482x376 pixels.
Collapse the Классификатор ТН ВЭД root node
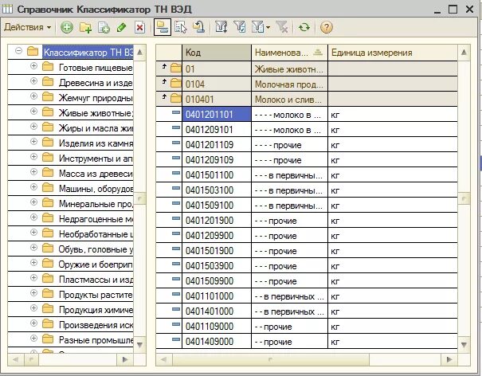[x=19, y=51]
